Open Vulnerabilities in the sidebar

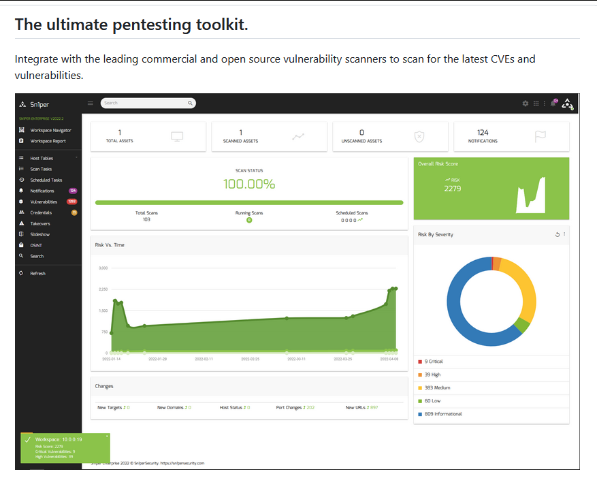44,202
